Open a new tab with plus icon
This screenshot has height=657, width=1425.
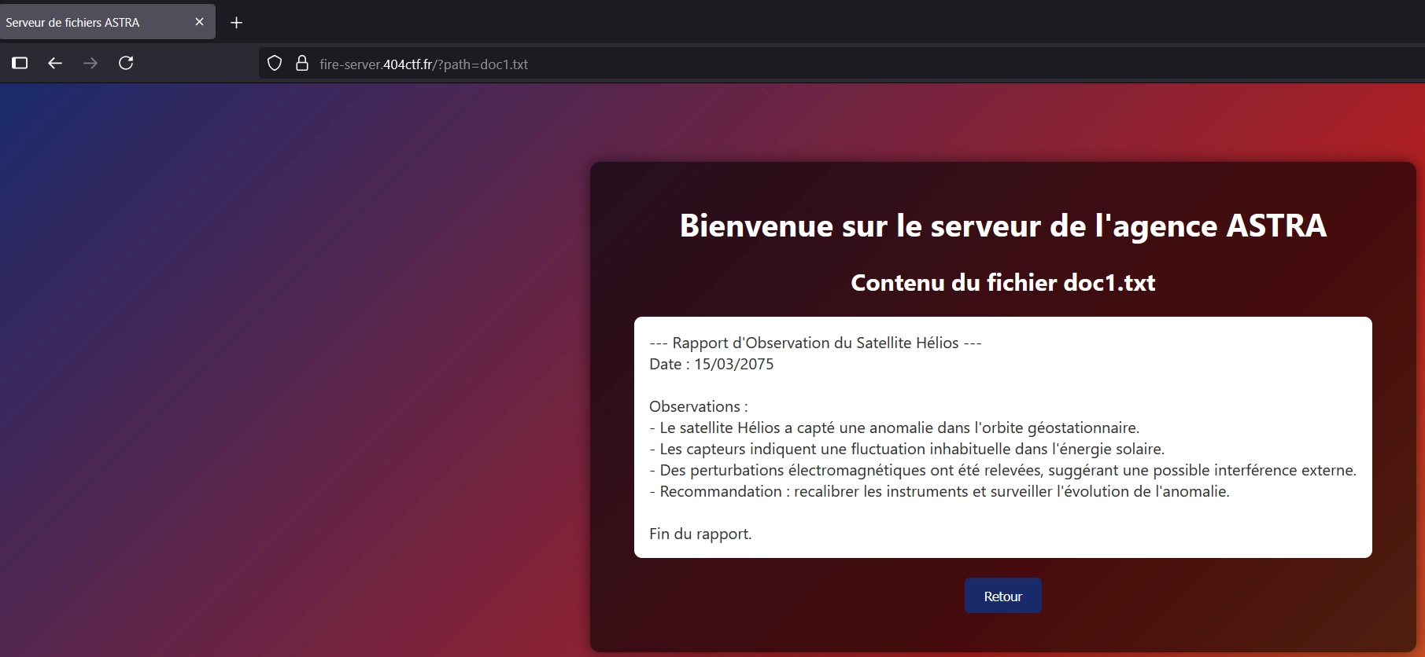click(x=236, y=23)
